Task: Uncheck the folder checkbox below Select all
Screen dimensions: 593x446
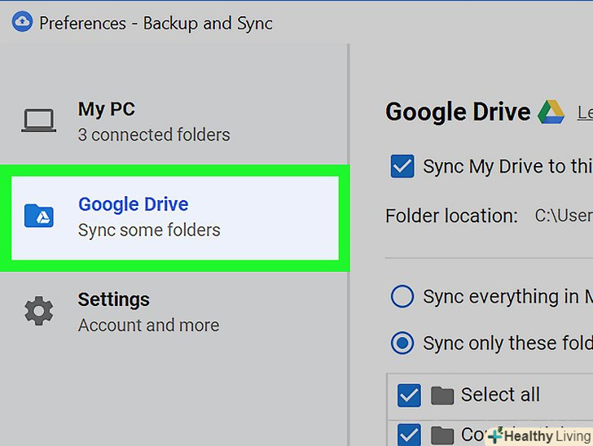Action: click(408, 435)
